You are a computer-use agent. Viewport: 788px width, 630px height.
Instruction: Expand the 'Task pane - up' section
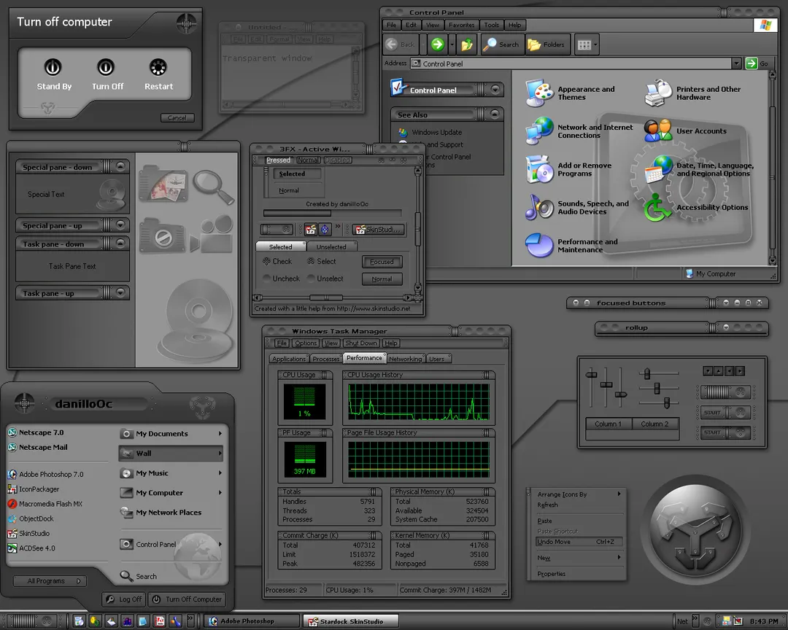tap(120, 292)
